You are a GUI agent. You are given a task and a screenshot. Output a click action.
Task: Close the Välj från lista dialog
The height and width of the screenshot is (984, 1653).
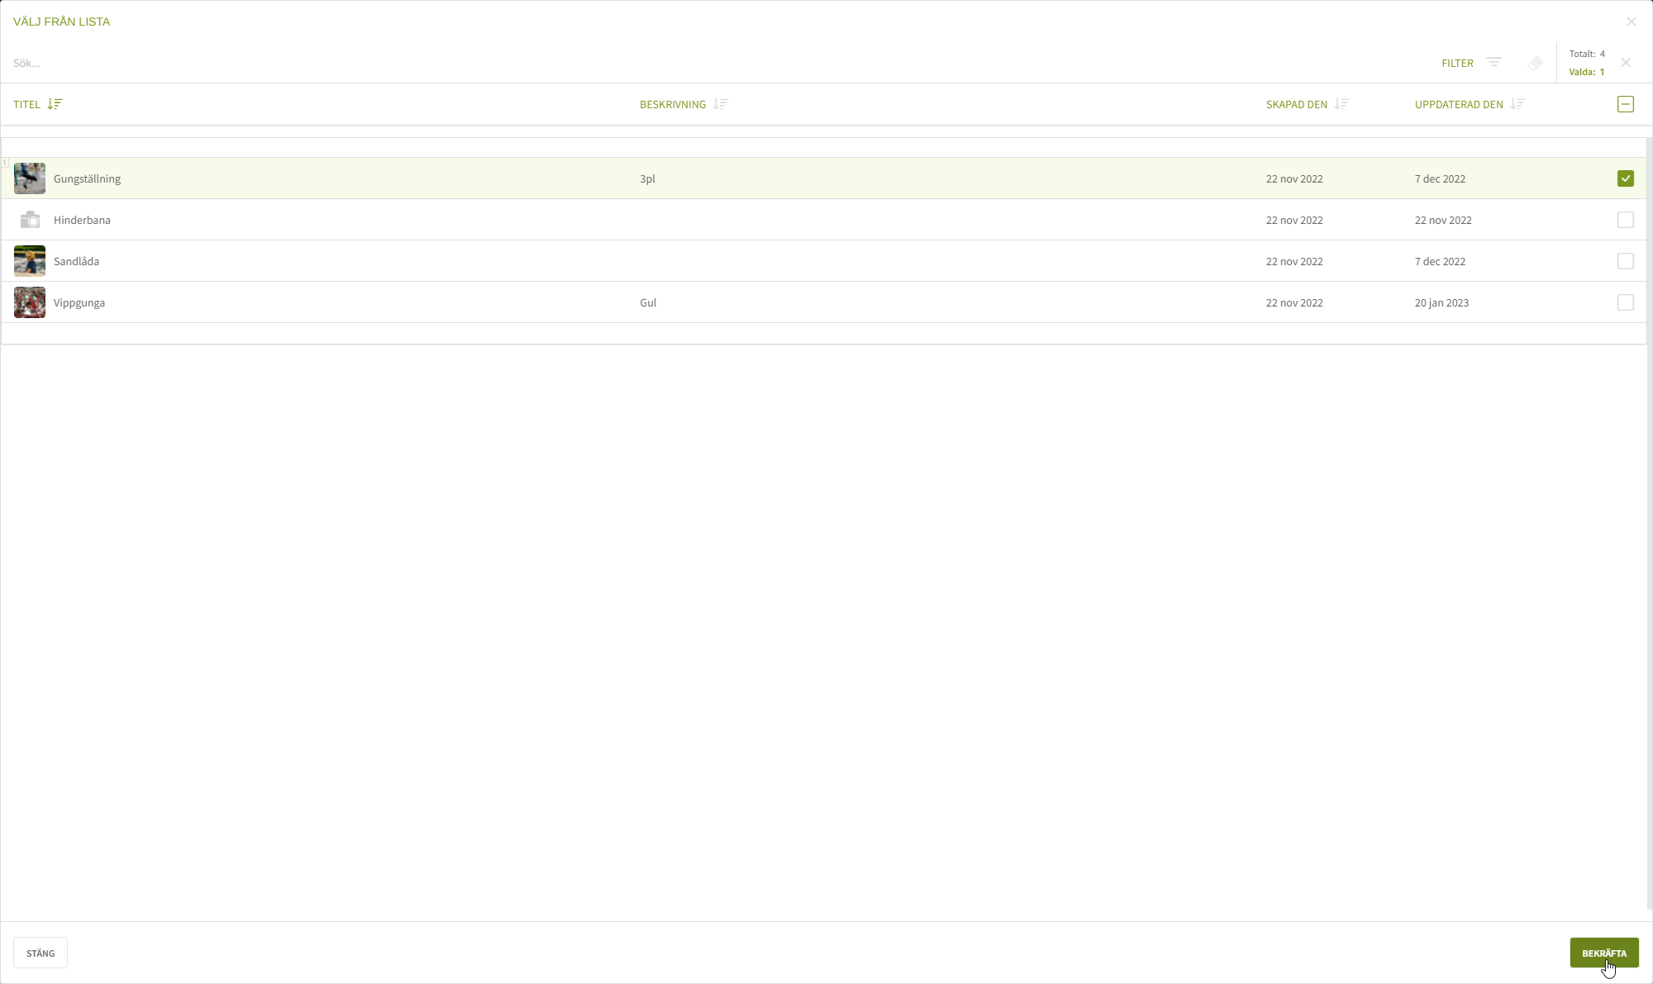[1631, 21]
